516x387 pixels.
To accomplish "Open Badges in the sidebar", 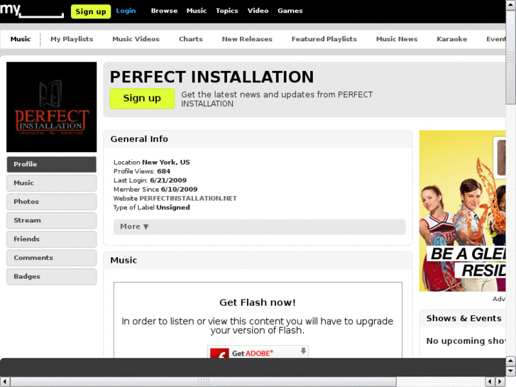I will tap(51, 277).
